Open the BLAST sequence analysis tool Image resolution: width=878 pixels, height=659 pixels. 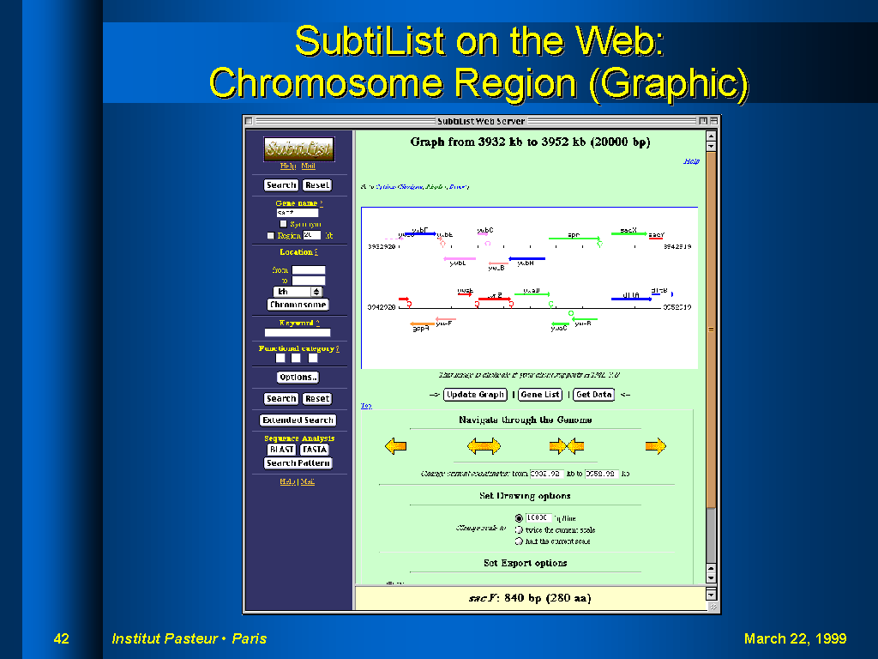click(281, 450)
